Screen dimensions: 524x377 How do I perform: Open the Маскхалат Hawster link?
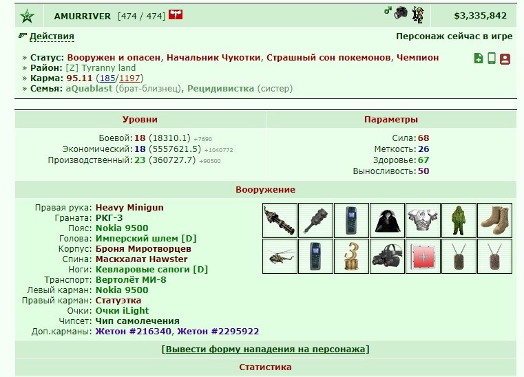pyautogui.click(x=141, y=259)
